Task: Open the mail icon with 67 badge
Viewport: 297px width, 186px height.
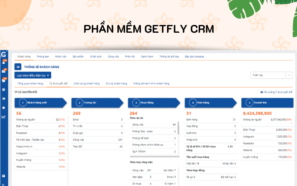Action: [x=4, y=71]
